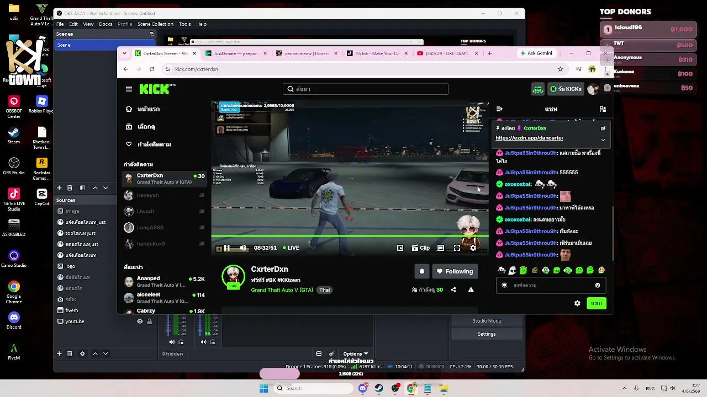Switch to the JustDonate browser tab
Image resolution: width=707 pixels, height=397 pixels.
[235, 53]
